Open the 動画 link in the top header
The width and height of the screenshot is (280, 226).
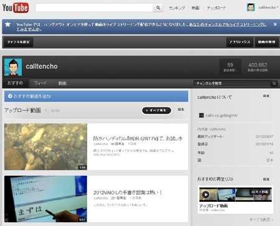click(195, 8)
